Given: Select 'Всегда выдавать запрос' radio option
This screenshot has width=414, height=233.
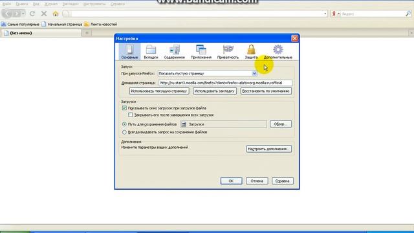Looking at the screenshot, I should 124,132.
